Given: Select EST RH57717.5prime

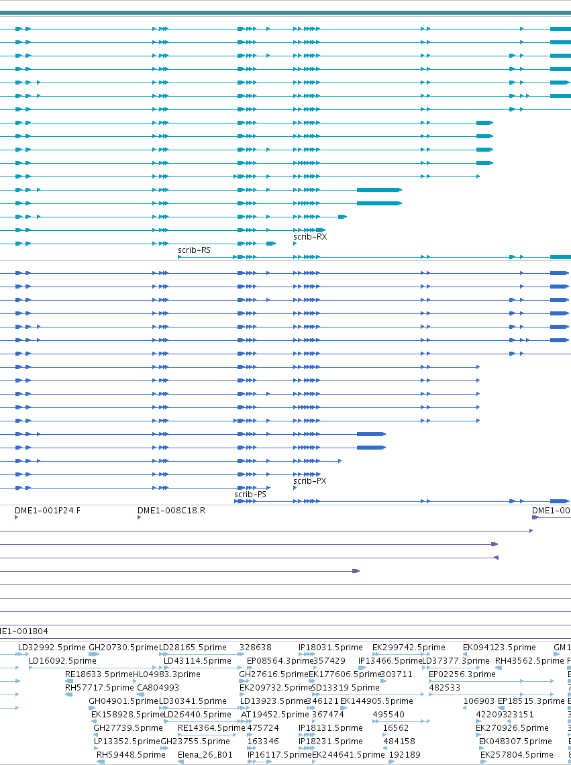Looking at the screenshot, I should click(x=99, y=687).
